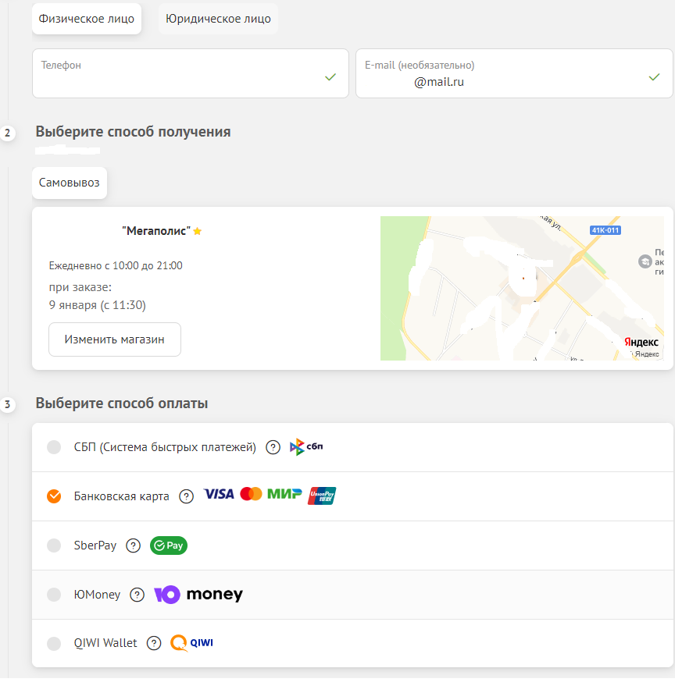Open the help icon next to Банковская карта

point(186,496)
